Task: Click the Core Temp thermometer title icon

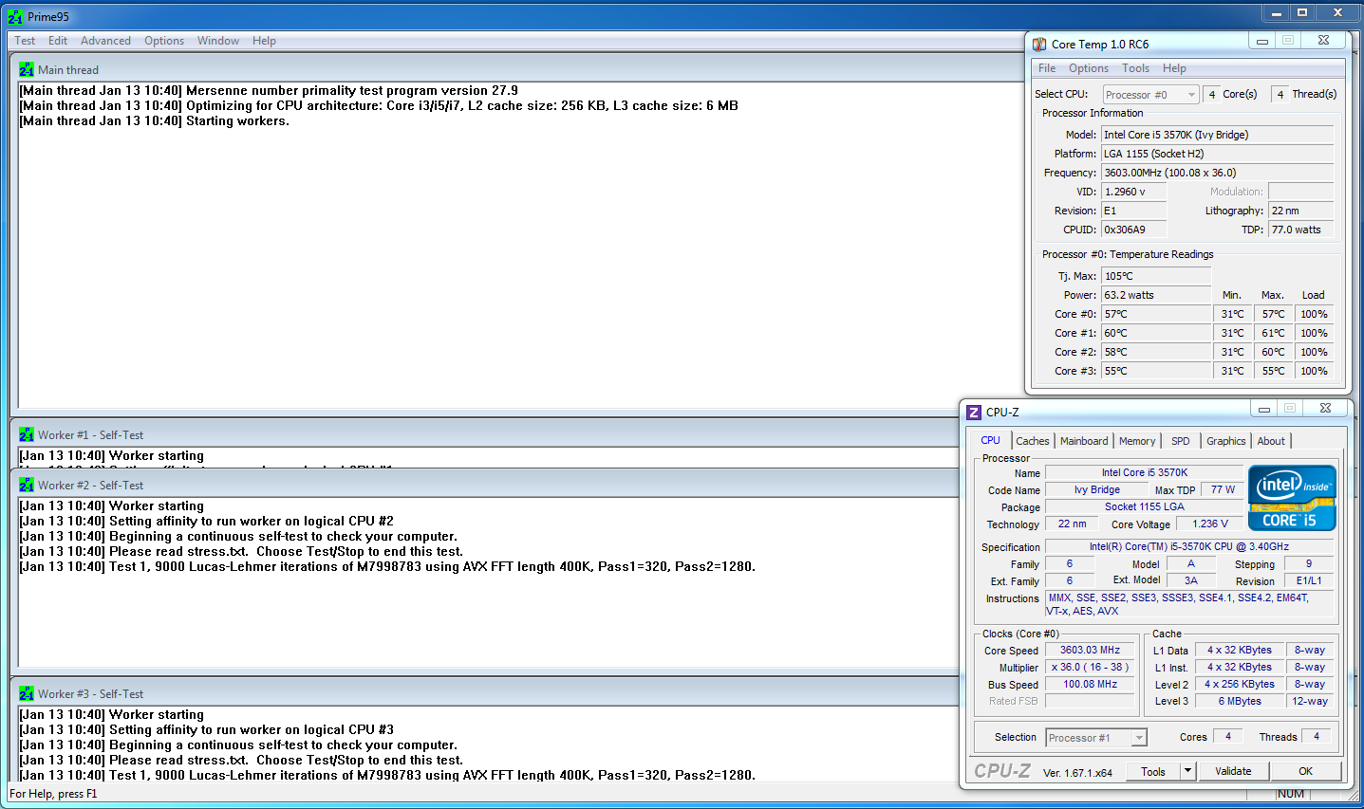Action: [1039, 44]
